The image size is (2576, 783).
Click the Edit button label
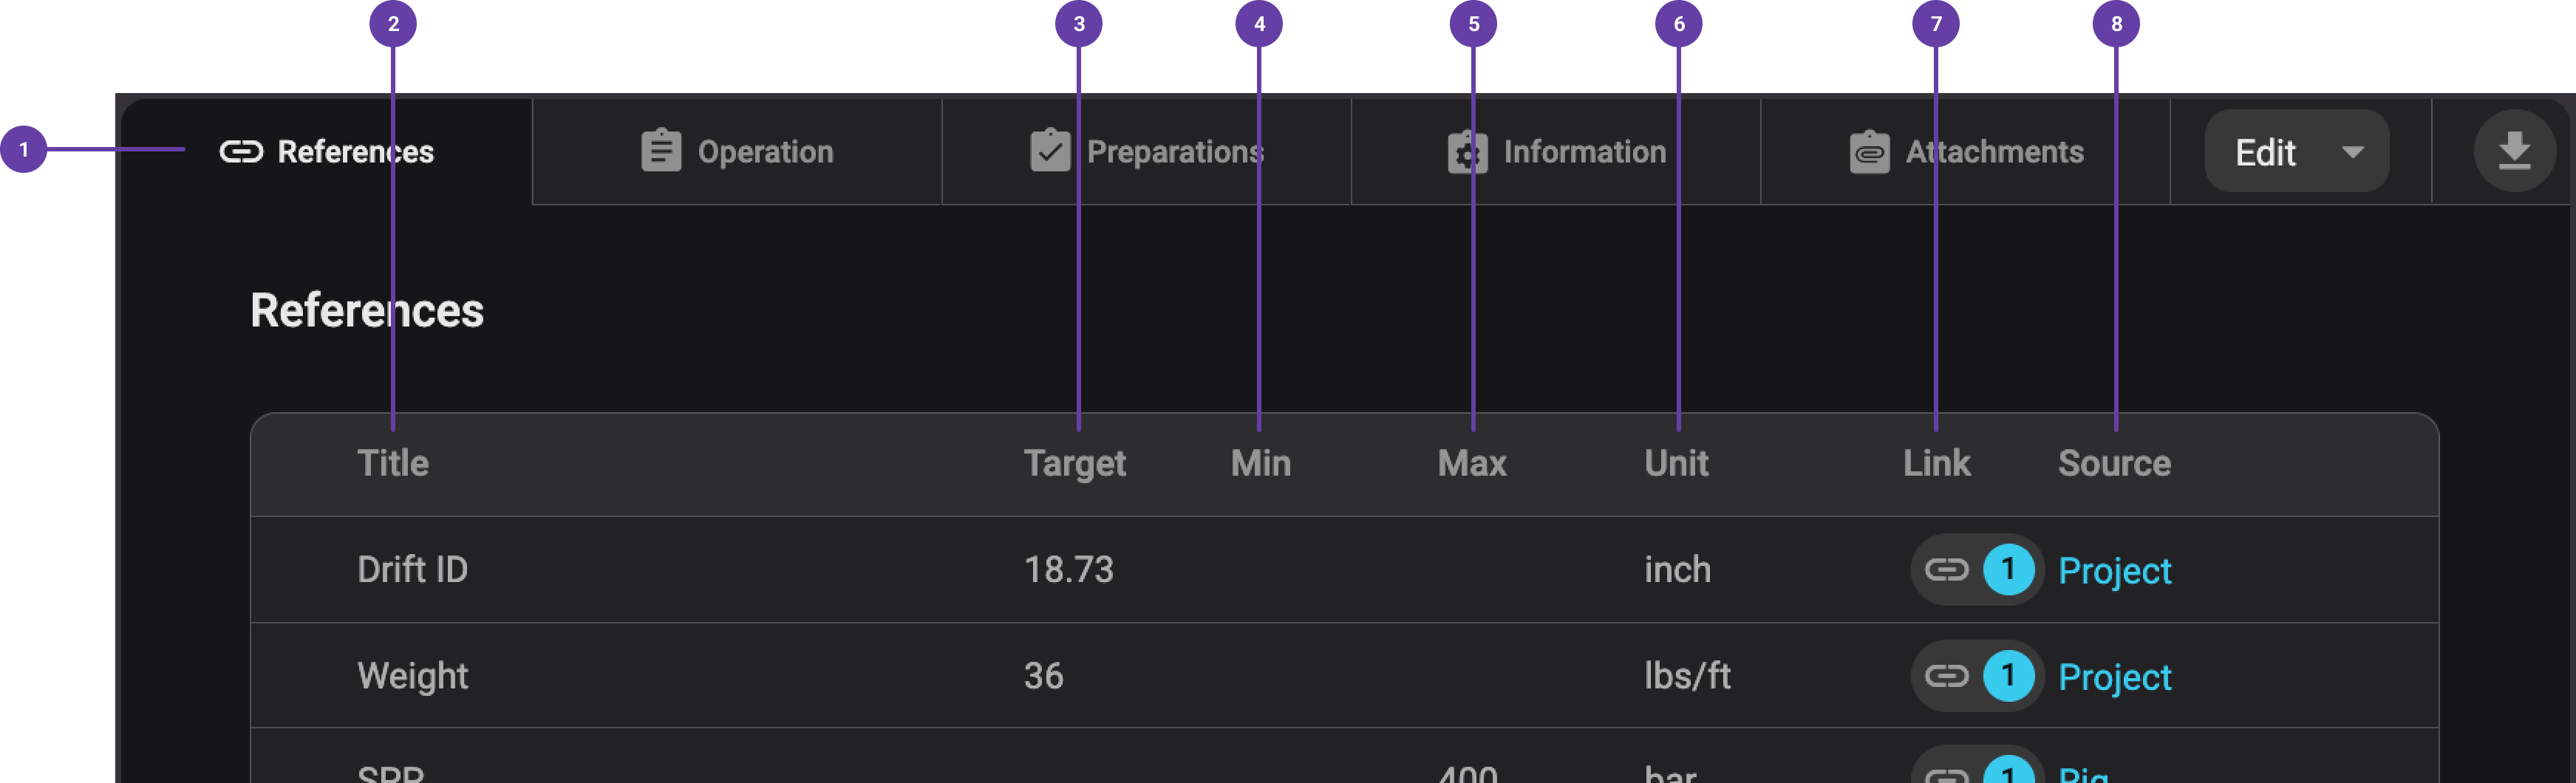coord(2265,153)
